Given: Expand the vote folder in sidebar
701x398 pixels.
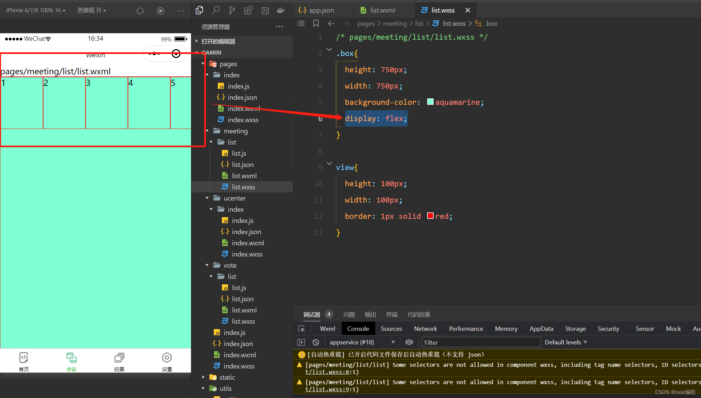Looking at the screenshot, I should (230, 265).
